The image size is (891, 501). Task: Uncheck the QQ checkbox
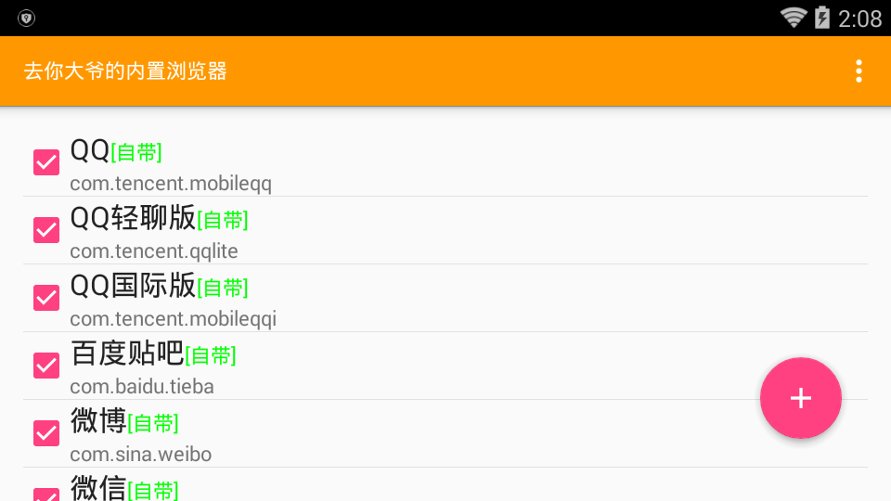(x=46, y=162)
